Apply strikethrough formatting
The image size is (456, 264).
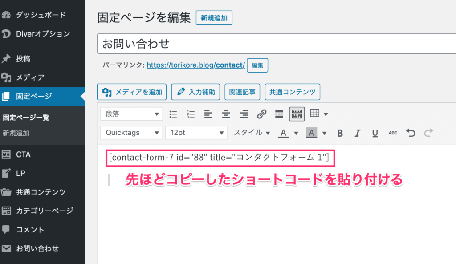393,133
